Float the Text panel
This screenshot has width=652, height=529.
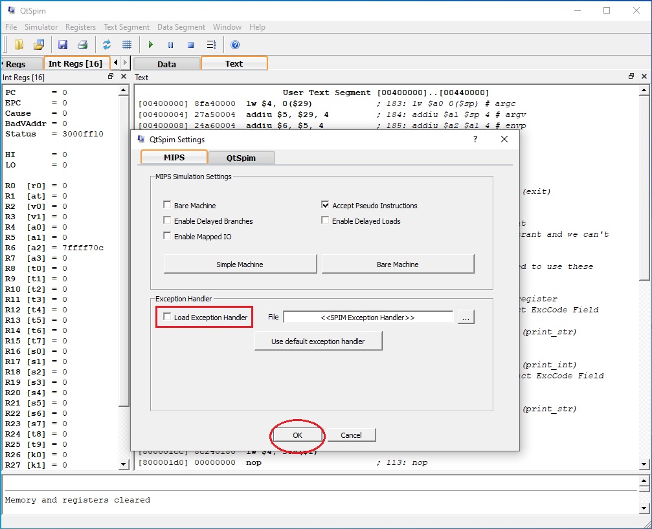coord(631,76)
